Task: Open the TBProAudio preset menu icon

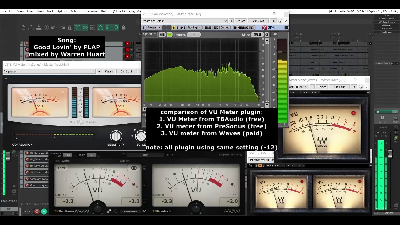Action: point(123,155)
